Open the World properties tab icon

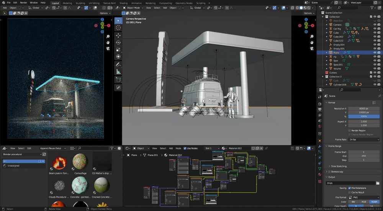pos(320,126)
